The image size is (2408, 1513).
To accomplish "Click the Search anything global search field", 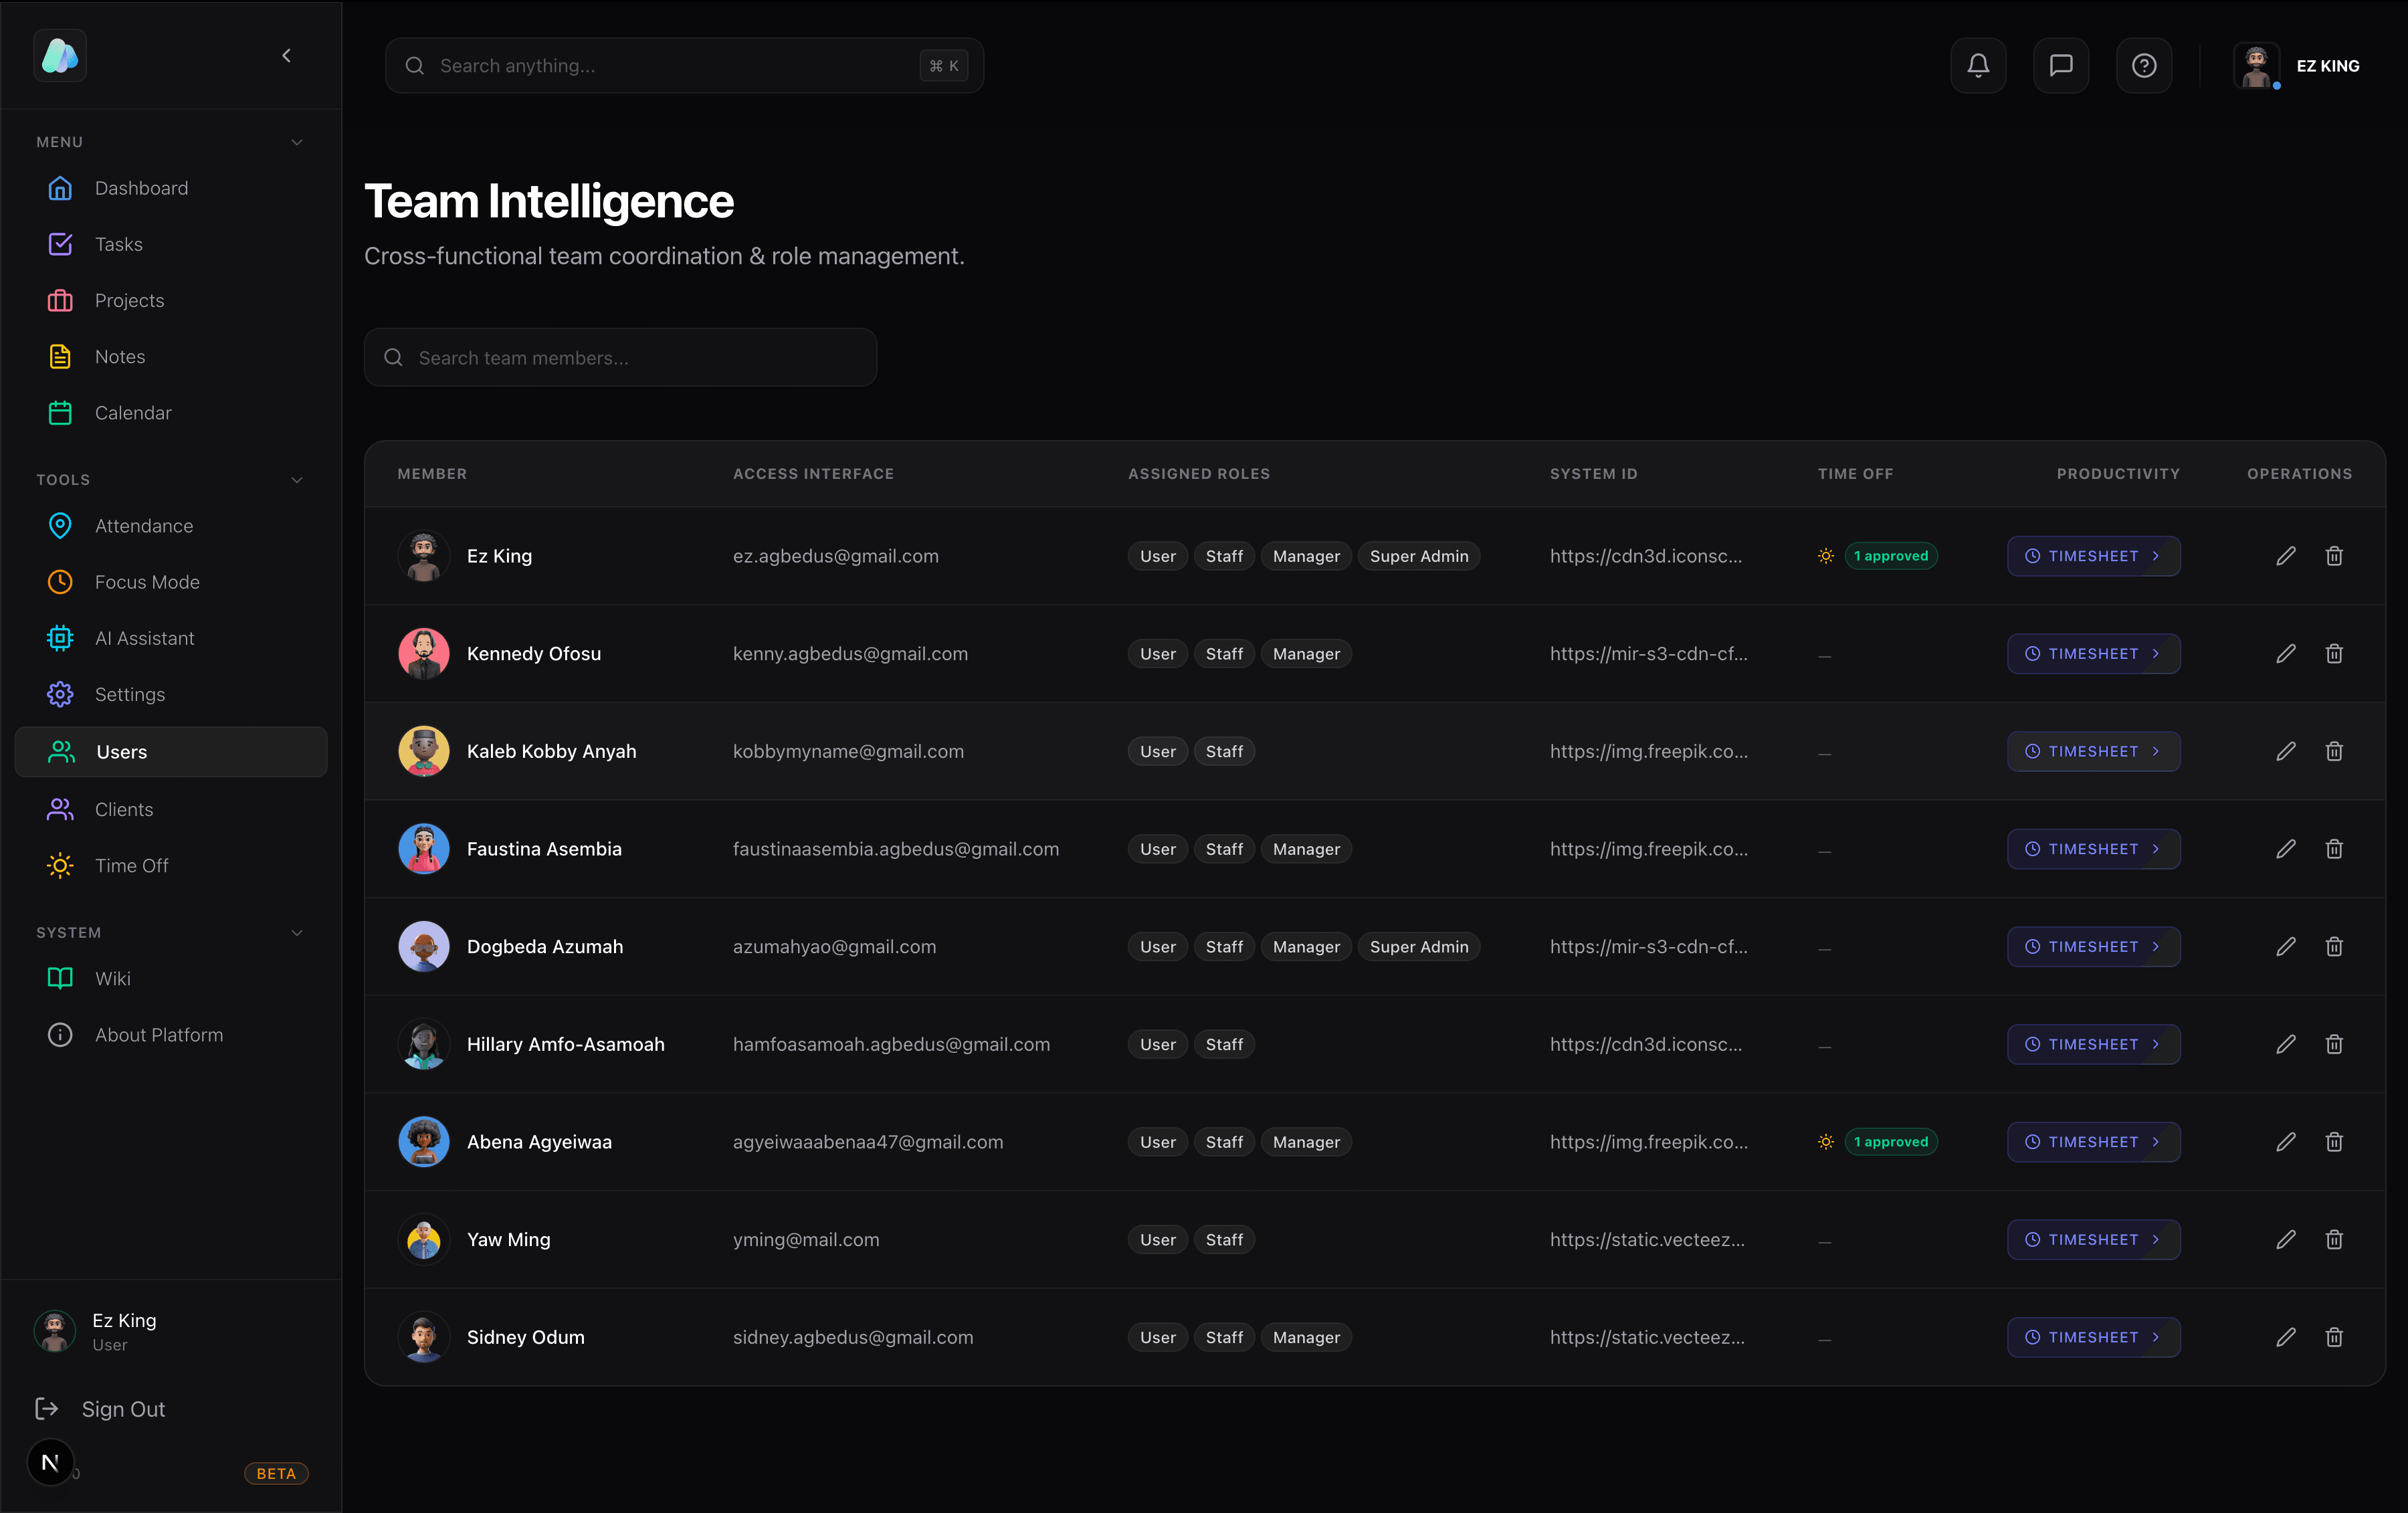I will tap(684, 66).
